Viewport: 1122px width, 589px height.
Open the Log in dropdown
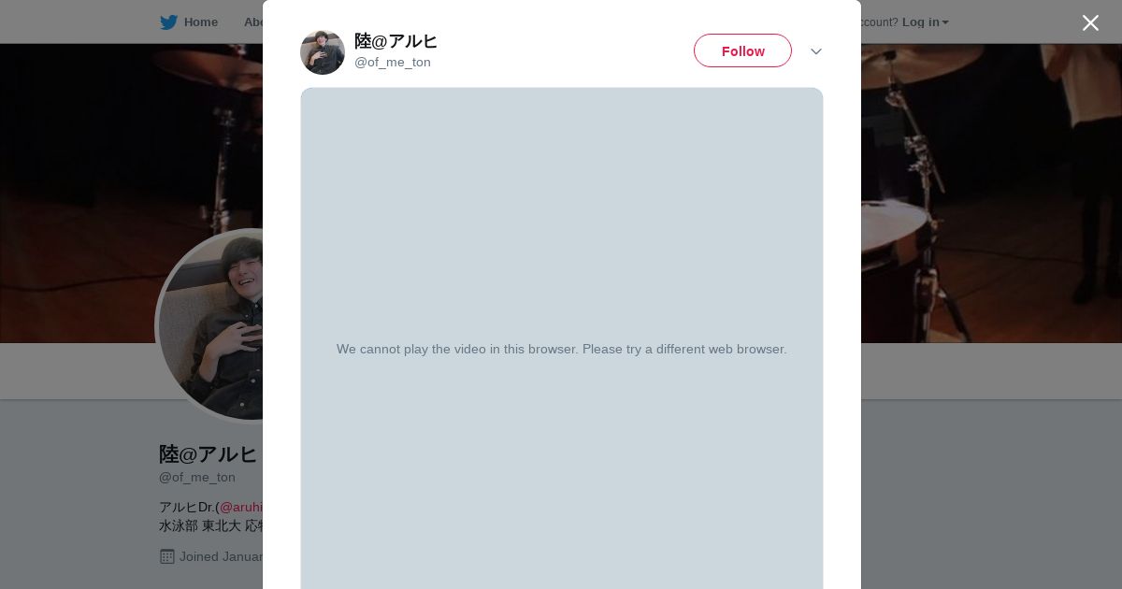click(x=925, y=22)
